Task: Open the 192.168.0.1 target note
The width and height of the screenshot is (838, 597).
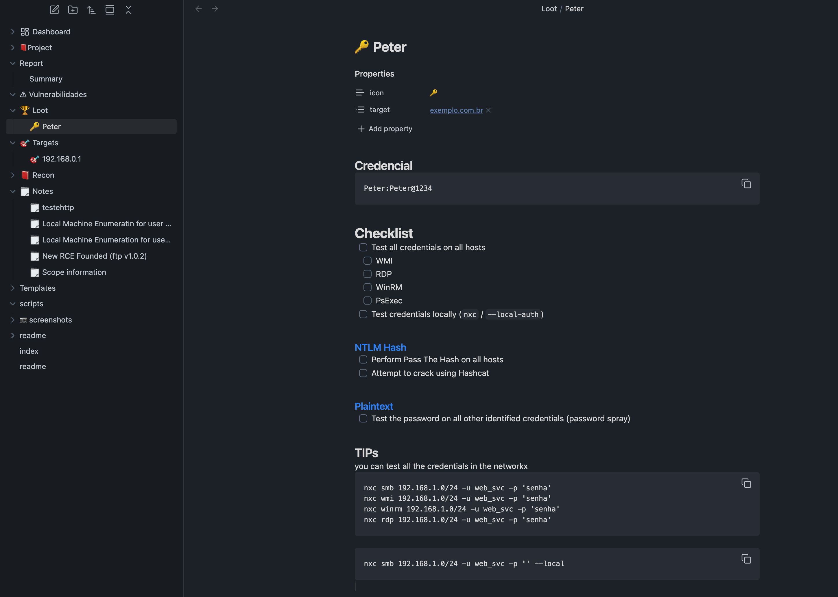Action: click(x=61, y=159)
